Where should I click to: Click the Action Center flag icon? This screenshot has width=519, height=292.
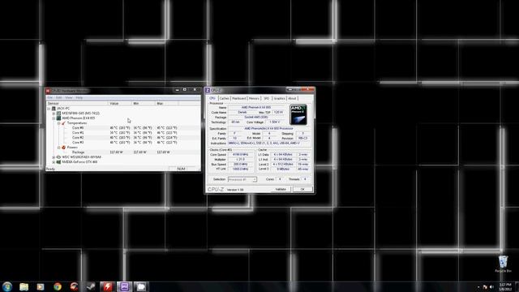(485, 287)
